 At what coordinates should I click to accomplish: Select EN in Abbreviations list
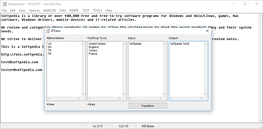[50, 47]
